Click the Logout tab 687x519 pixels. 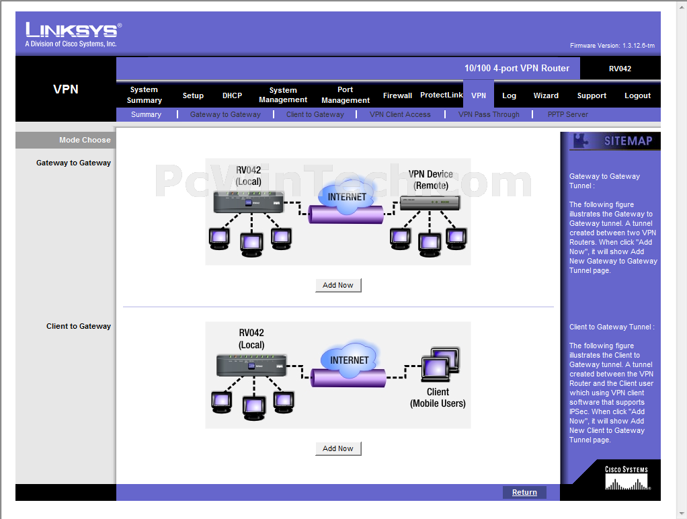coord(637,95)
